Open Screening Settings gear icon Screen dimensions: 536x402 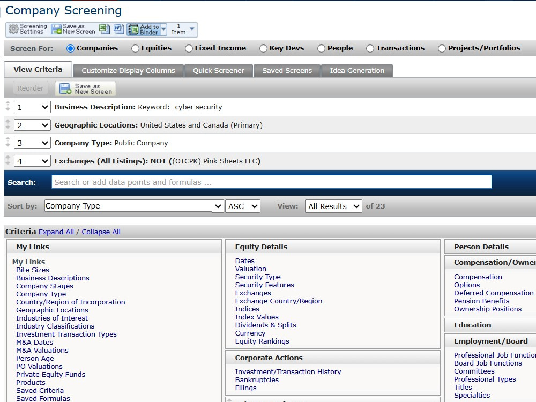pos(13,29)
